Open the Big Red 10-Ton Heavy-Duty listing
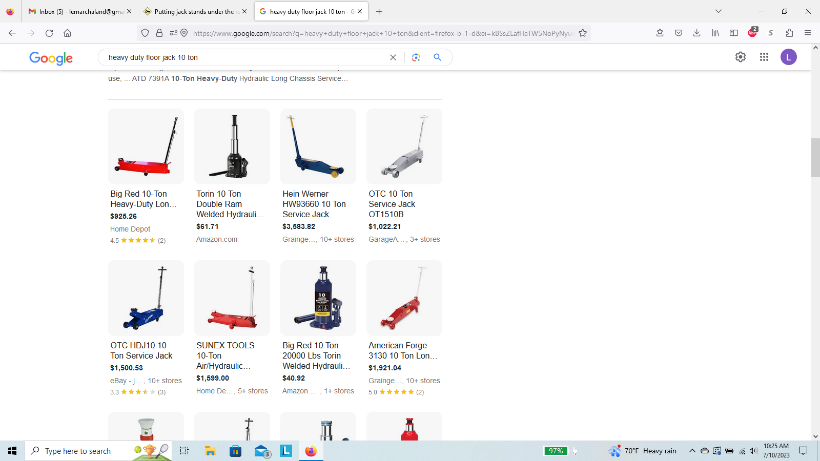The height and width of the screenshot is (461, 820). pos(143,199)
